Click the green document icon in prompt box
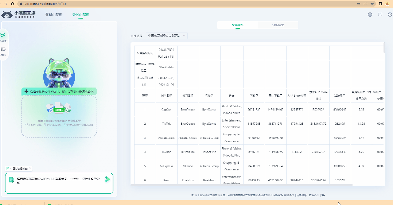 [x=11, y=180]
